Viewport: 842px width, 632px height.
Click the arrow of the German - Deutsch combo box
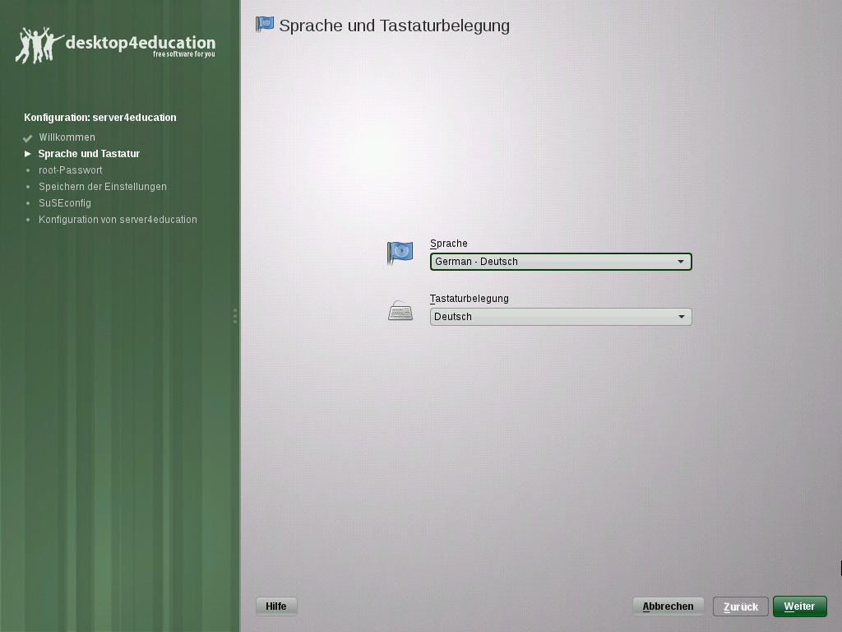(x=681, y=262)
